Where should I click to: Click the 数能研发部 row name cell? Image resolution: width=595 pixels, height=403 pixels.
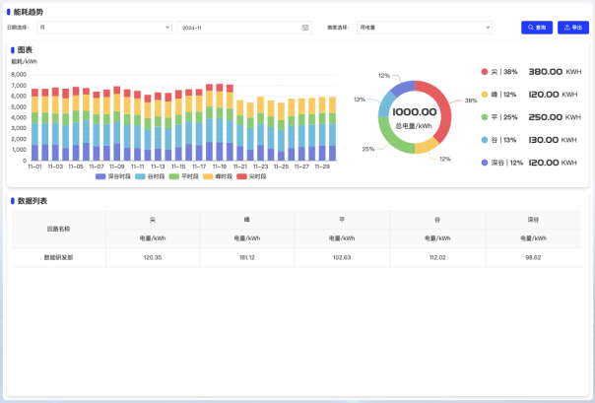coord(58,256)
